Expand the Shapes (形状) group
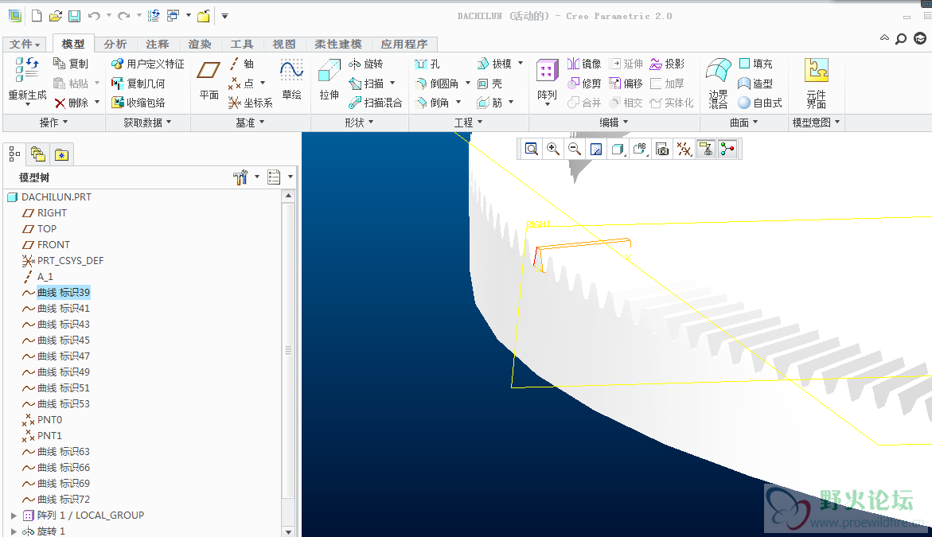Viewport: 932px width, 537px height. [x=359, y=123]
